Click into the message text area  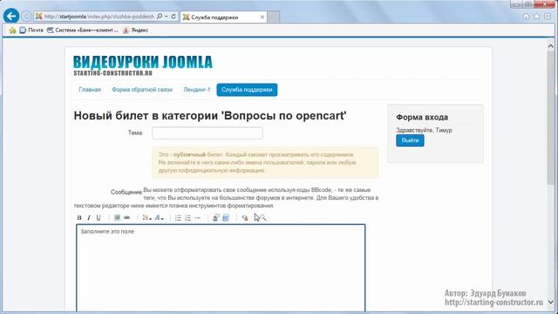[221, 268]
